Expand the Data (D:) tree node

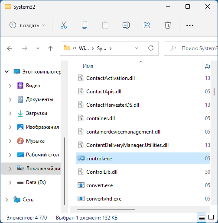(x=10, y=182)
